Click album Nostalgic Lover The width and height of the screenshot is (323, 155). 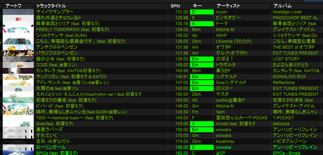[287, 12]
